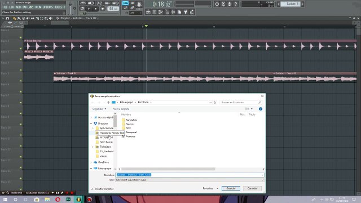Open the Mixer window button
The height and width of the screenshot is (203, 361).
click(x=173, y=12)
